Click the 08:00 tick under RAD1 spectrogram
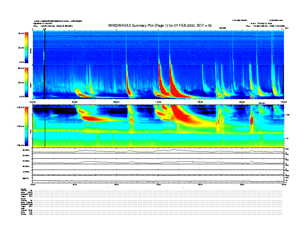 pos(117,102)
